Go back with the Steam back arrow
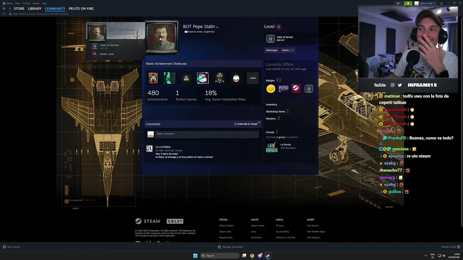 (x=4, y=9)
